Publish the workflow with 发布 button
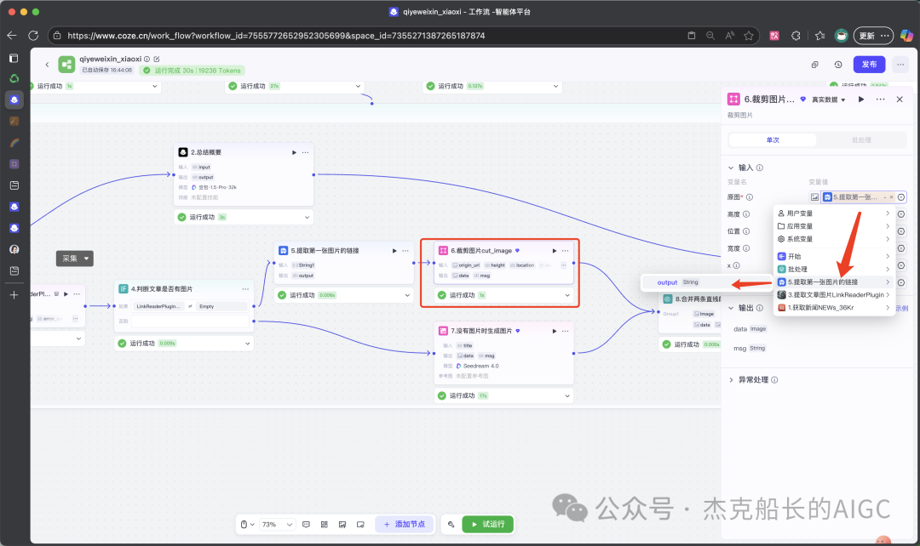The height and width of the screenshot is (546, 920). pos(869,65)
